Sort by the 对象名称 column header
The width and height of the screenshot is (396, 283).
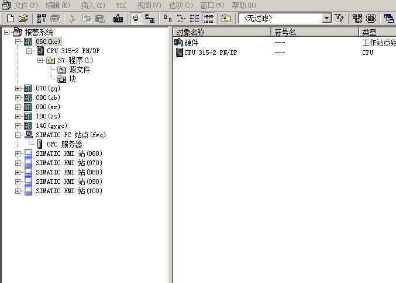(222, 32)
